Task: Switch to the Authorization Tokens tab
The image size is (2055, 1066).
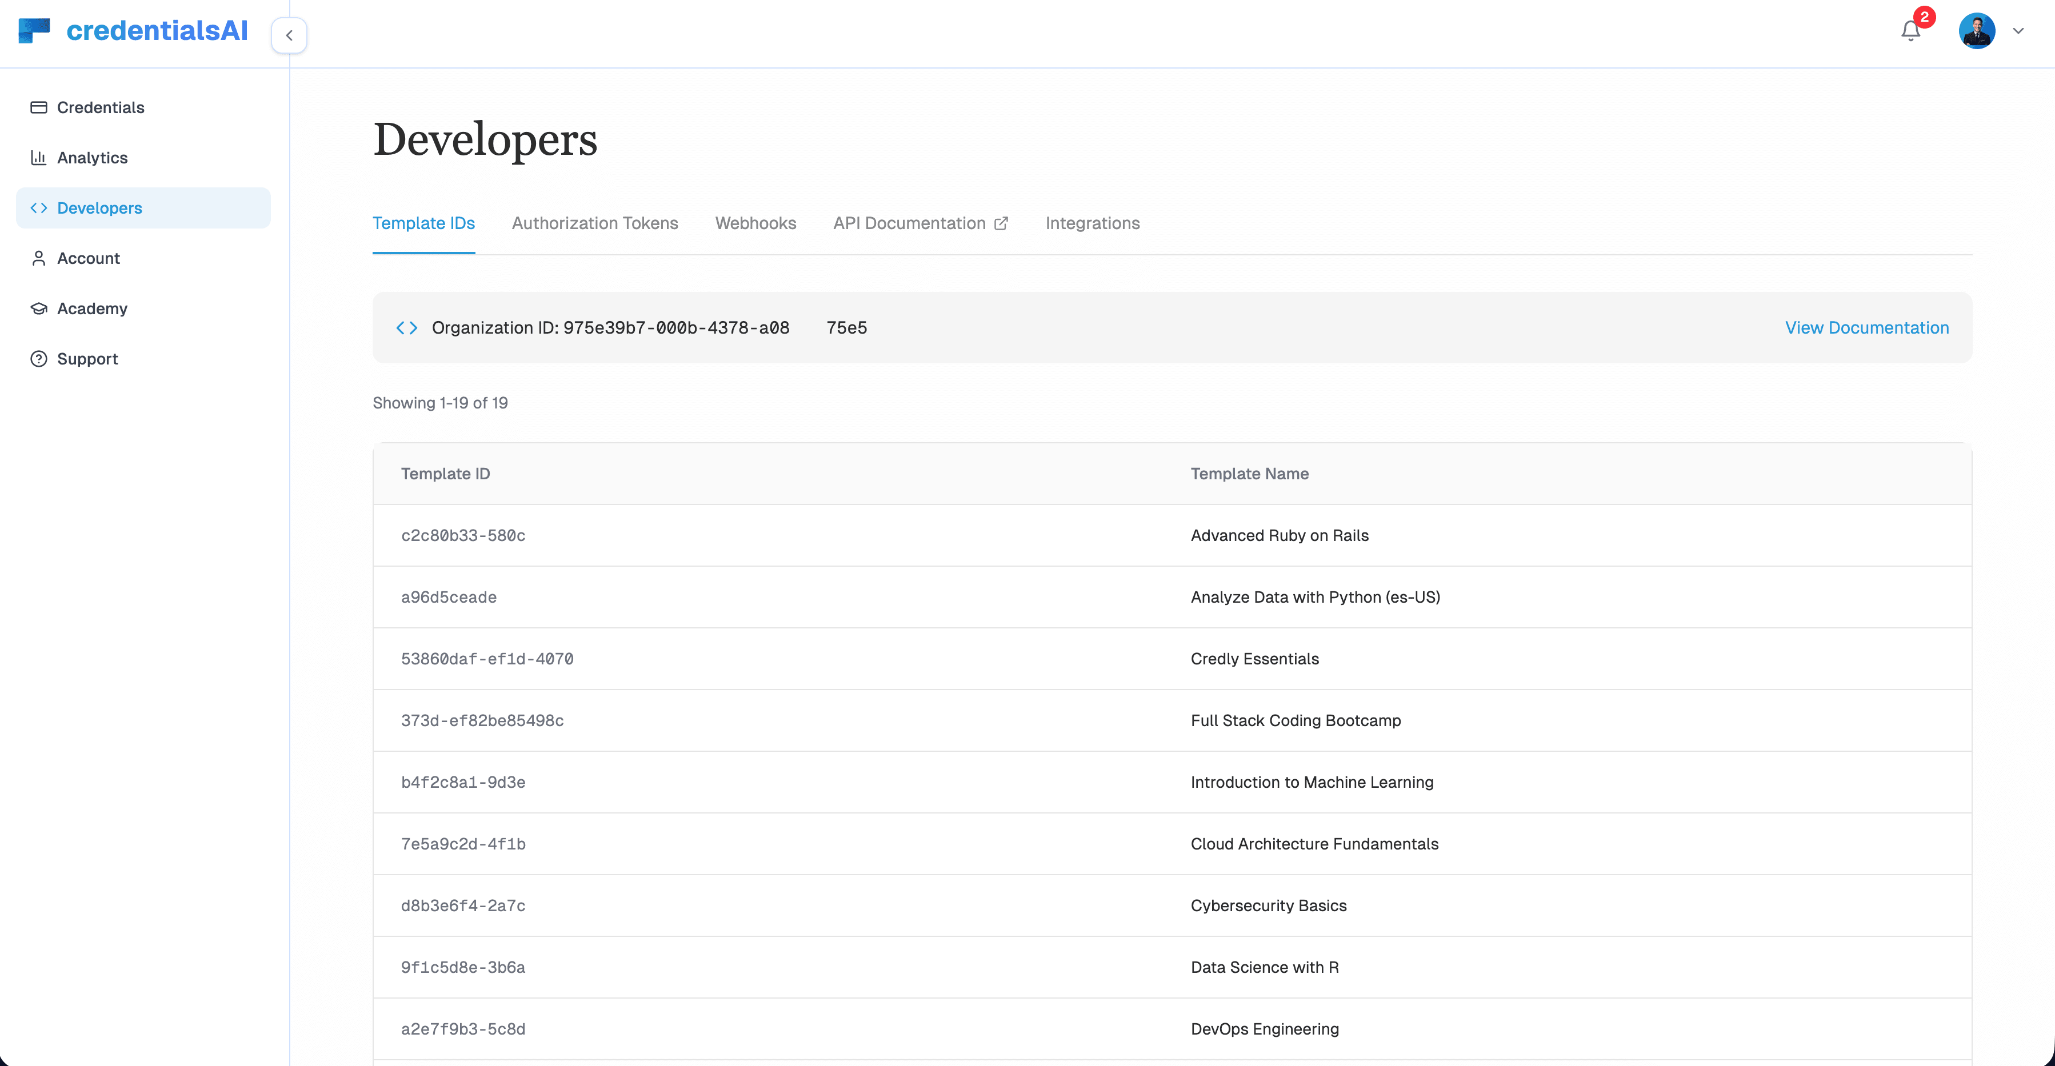Action: tap(594, 223)
